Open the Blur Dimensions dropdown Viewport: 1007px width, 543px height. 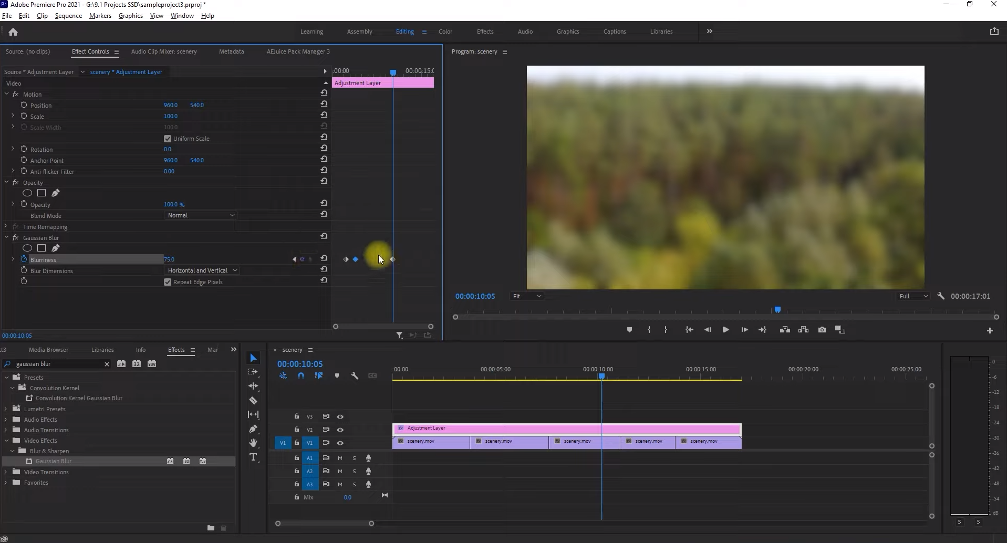click(x=202, y=270)
